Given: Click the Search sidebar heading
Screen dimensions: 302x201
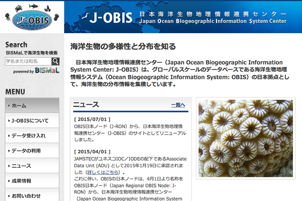Looking at the screenshot, I should 16,45.
